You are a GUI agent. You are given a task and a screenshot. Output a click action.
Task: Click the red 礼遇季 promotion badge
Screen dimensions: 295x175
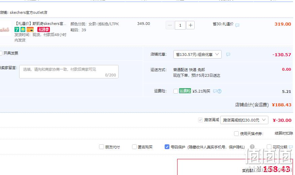pos(43,30)
